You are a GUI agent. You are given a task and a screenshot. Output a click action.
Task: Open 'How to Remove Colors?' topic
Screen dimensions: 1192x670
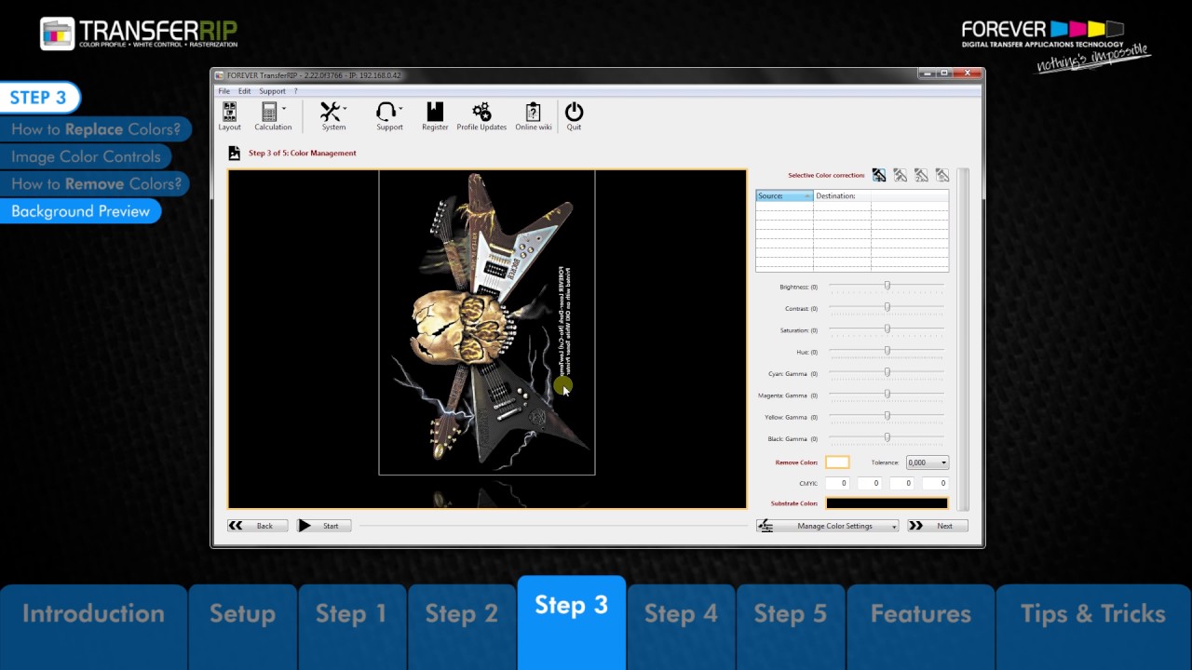tap(95, 183)
